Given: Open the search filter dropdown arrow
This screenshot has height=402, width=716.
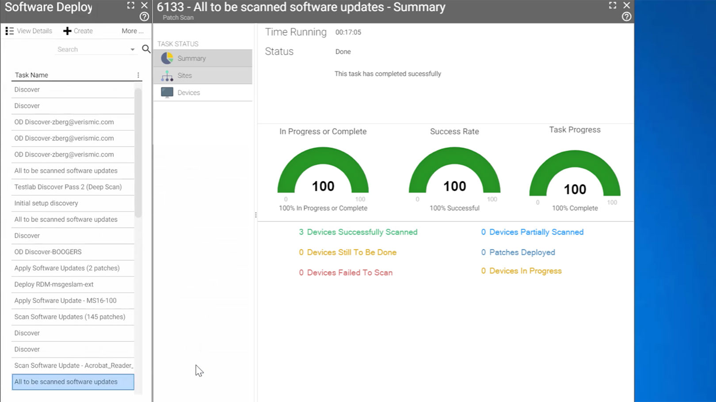Looking at the screenshot, I should point(133,49).
